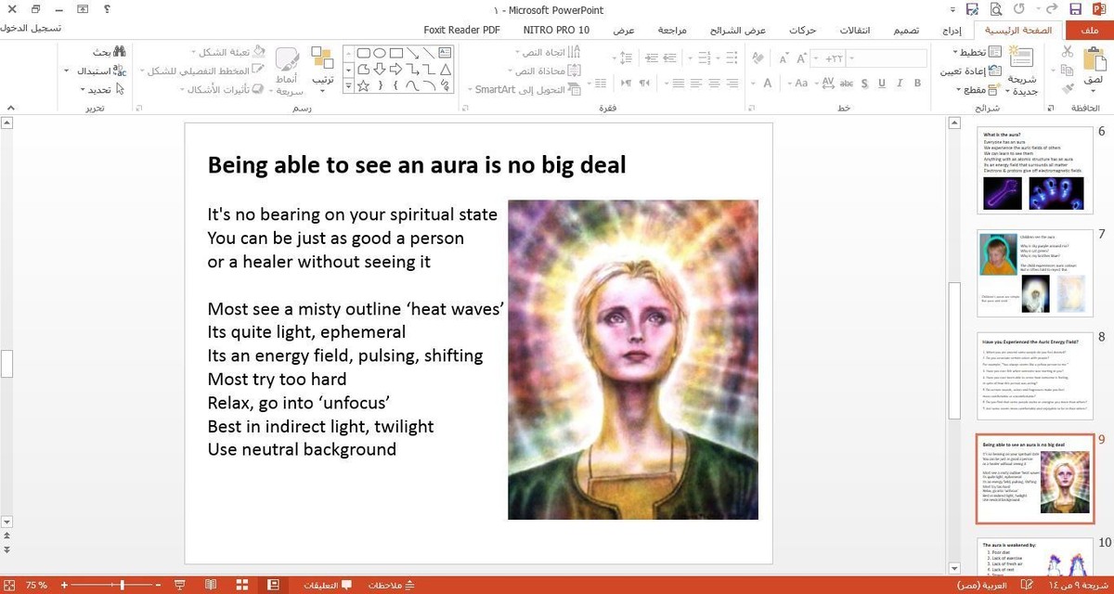The image size is (1114, 594).
Task: Switch to Reading view in status bar
Action: (x=211, y=585)
